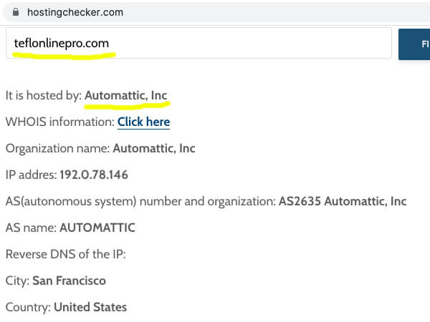Focus the teflonlinepro.com domain input field
This screenshot has width=430, height=322.
coord(199,43)
